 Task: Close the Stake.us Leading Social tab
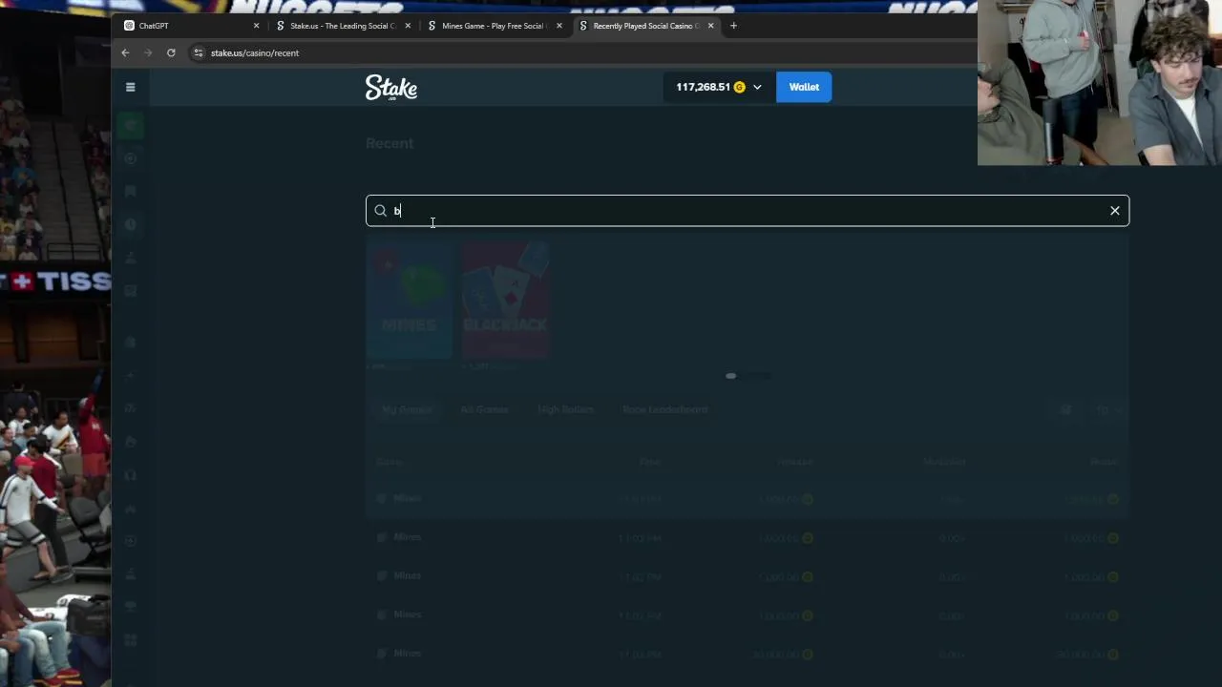408,26
